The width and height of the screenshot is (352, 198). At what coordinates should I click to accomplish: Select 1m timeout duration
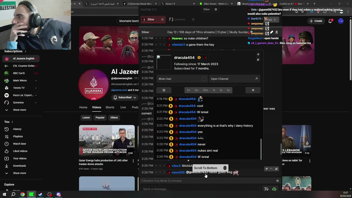pyautogui.click(x=189, y=90)
